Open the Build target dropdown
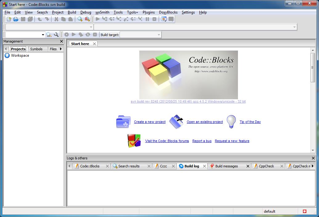This screenshot has width=319, height=217. [x=159, y=35]
